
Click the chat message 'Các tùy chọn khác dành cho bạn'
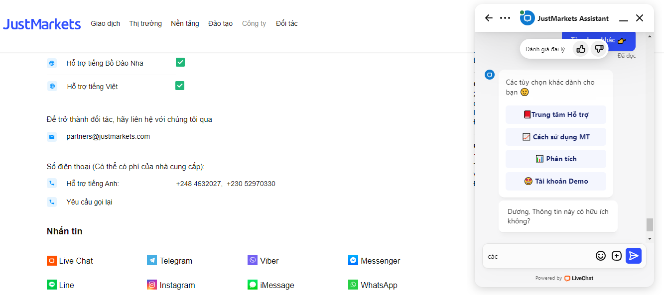[550, 87]
